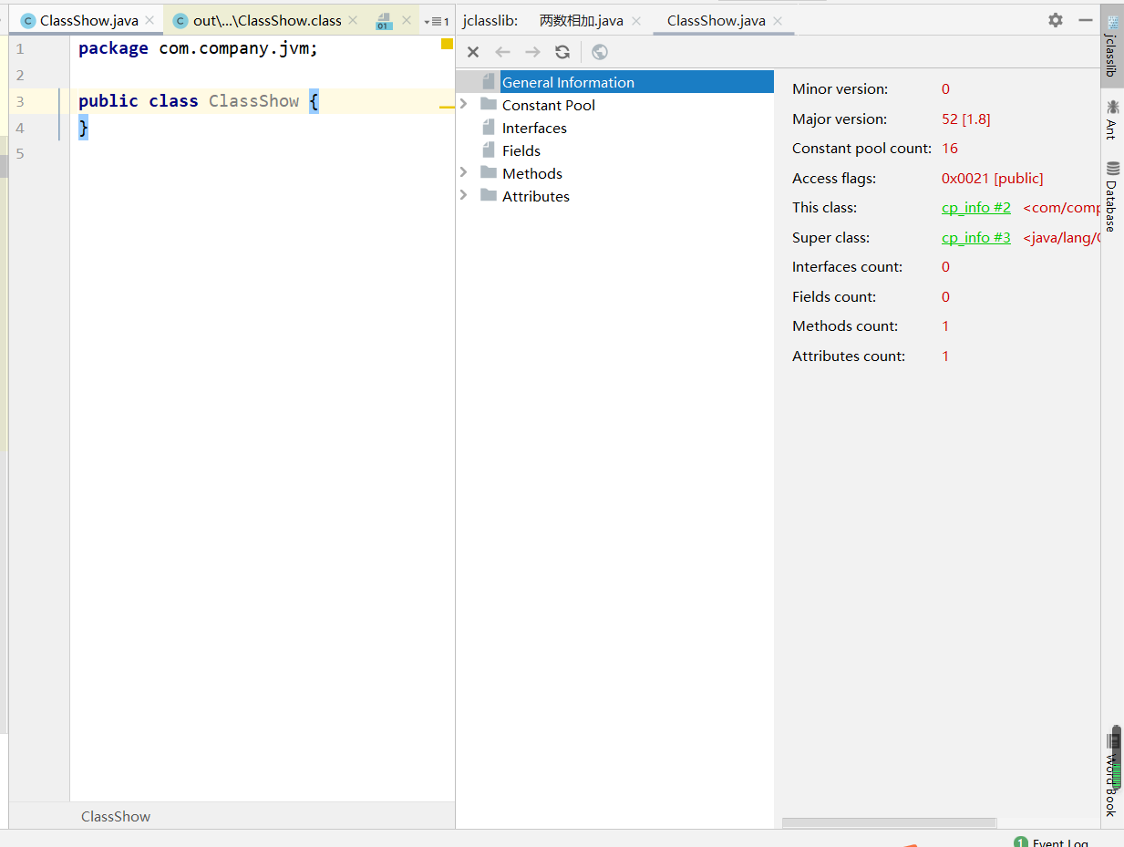The height and width of the screenshot is (847, 1124).
Task: Click line number 3 in gutter
Action: click(20, 101)
